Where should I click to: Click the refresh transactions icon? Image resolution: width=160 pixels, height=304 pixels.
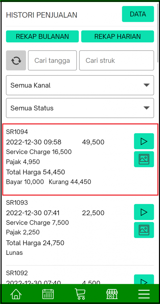click(16, 60)
